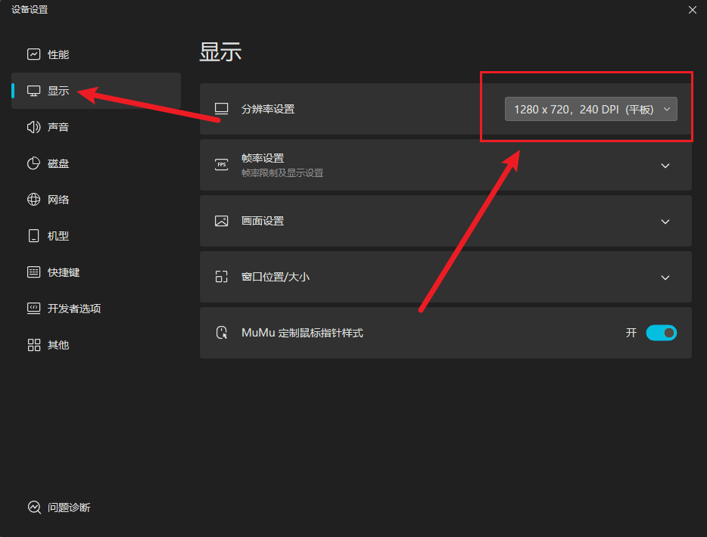Click the 分辨率设置 label
Viewport: 707px width, 537px height.
tap(268, 109)
